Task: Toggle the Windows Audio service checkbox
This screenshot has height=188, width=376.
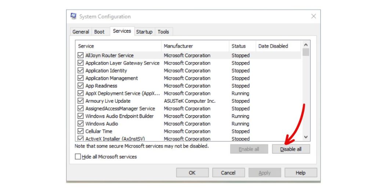Action: pyautogui.click(x=80, y=124)
